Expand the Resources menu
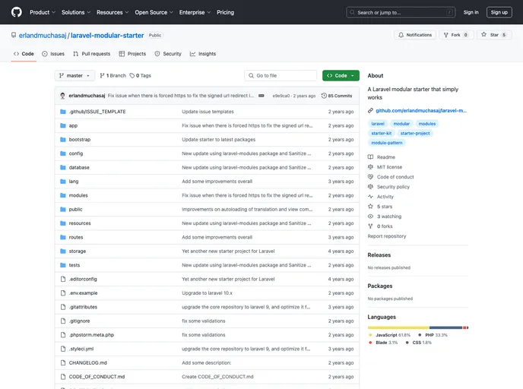Image resolution: width=523 pixels, height=389 pixels. [x=113, y=12]
